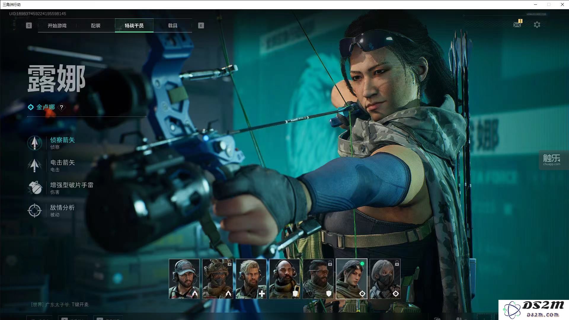
Task: Choose the operator wearing a baseball cap
Action: point(184,279)
